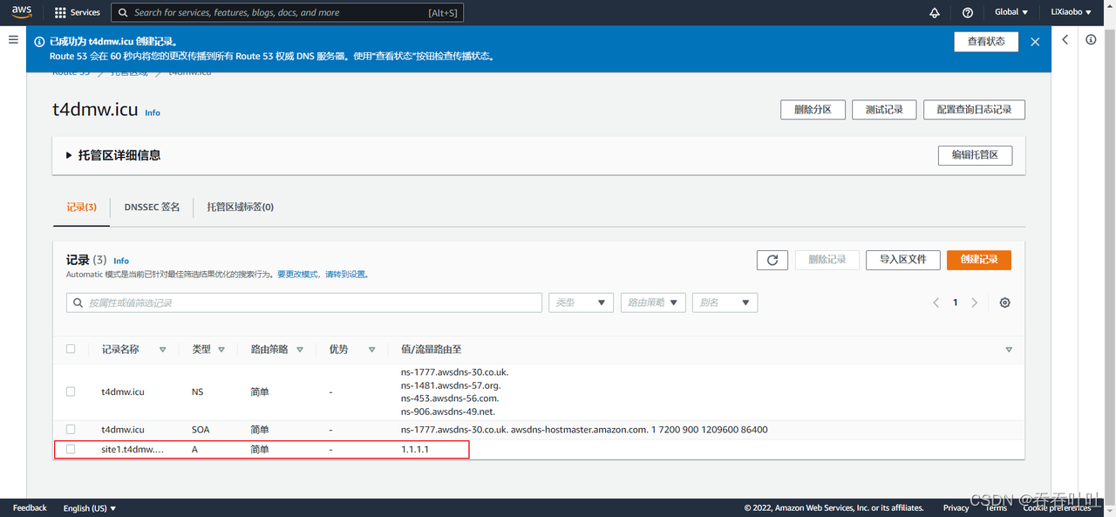This screenshot has height=517, width=1116.
Task: Select the site1.t4dmw A record checkbox
Action: (71, 449)
